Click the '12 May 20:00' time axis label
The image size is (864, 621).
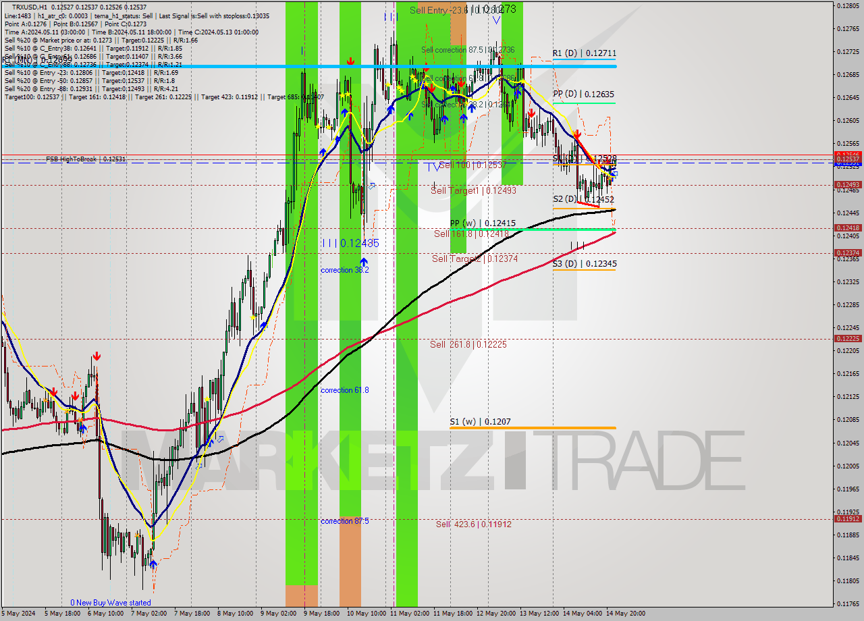tap(497, 614)
